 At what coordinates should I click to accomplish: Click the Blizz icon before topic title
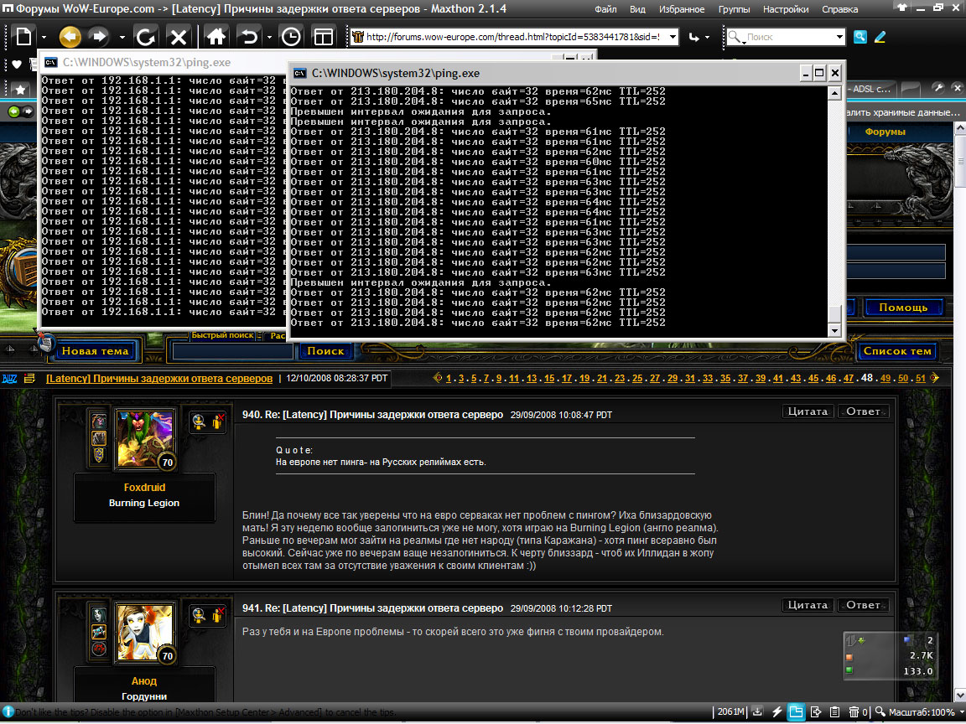pyautogui.click(x=9, y=379)
